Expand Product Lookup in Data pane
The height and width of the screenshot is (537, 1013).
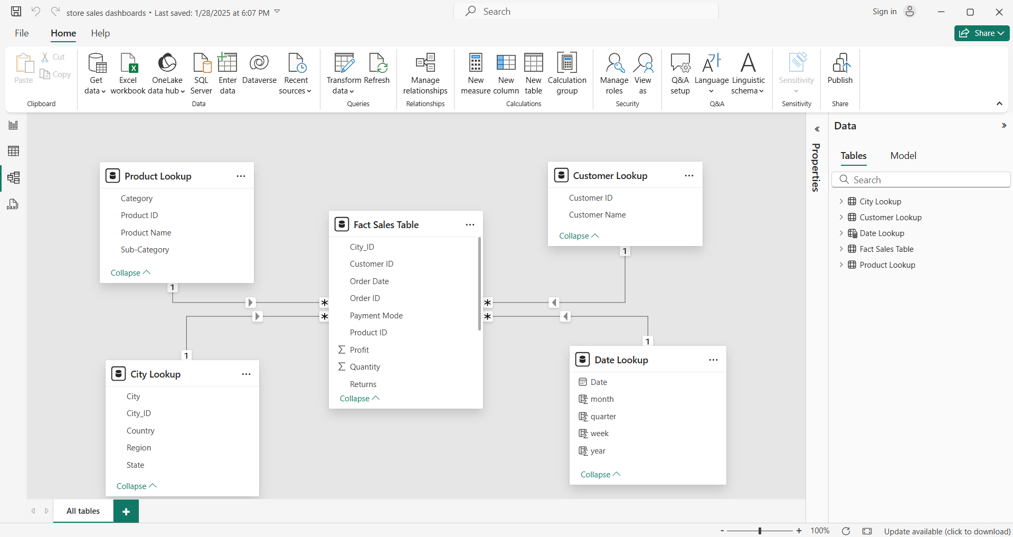pos(841,265)
